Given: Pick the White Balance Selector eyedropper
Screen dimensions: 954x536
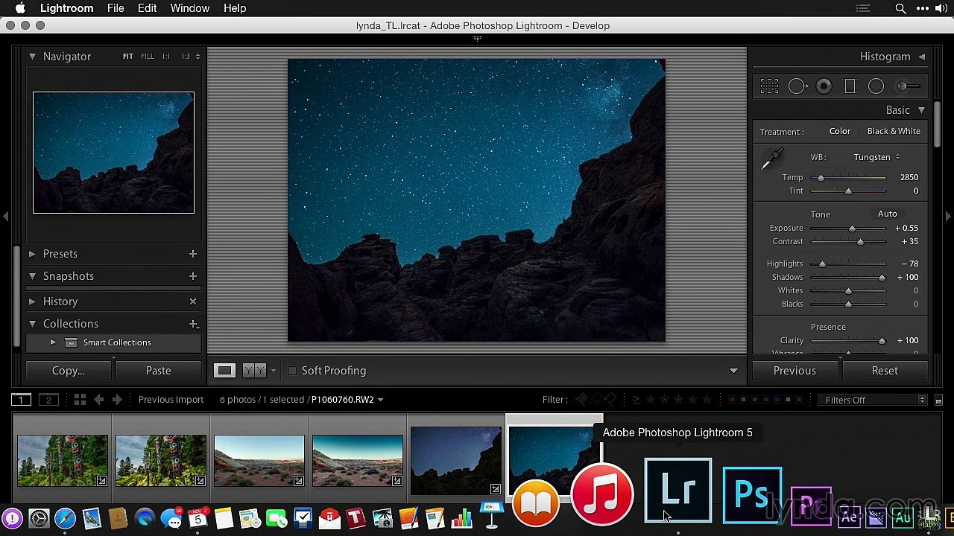Looking at the screenshot, I should click(772, 159).
